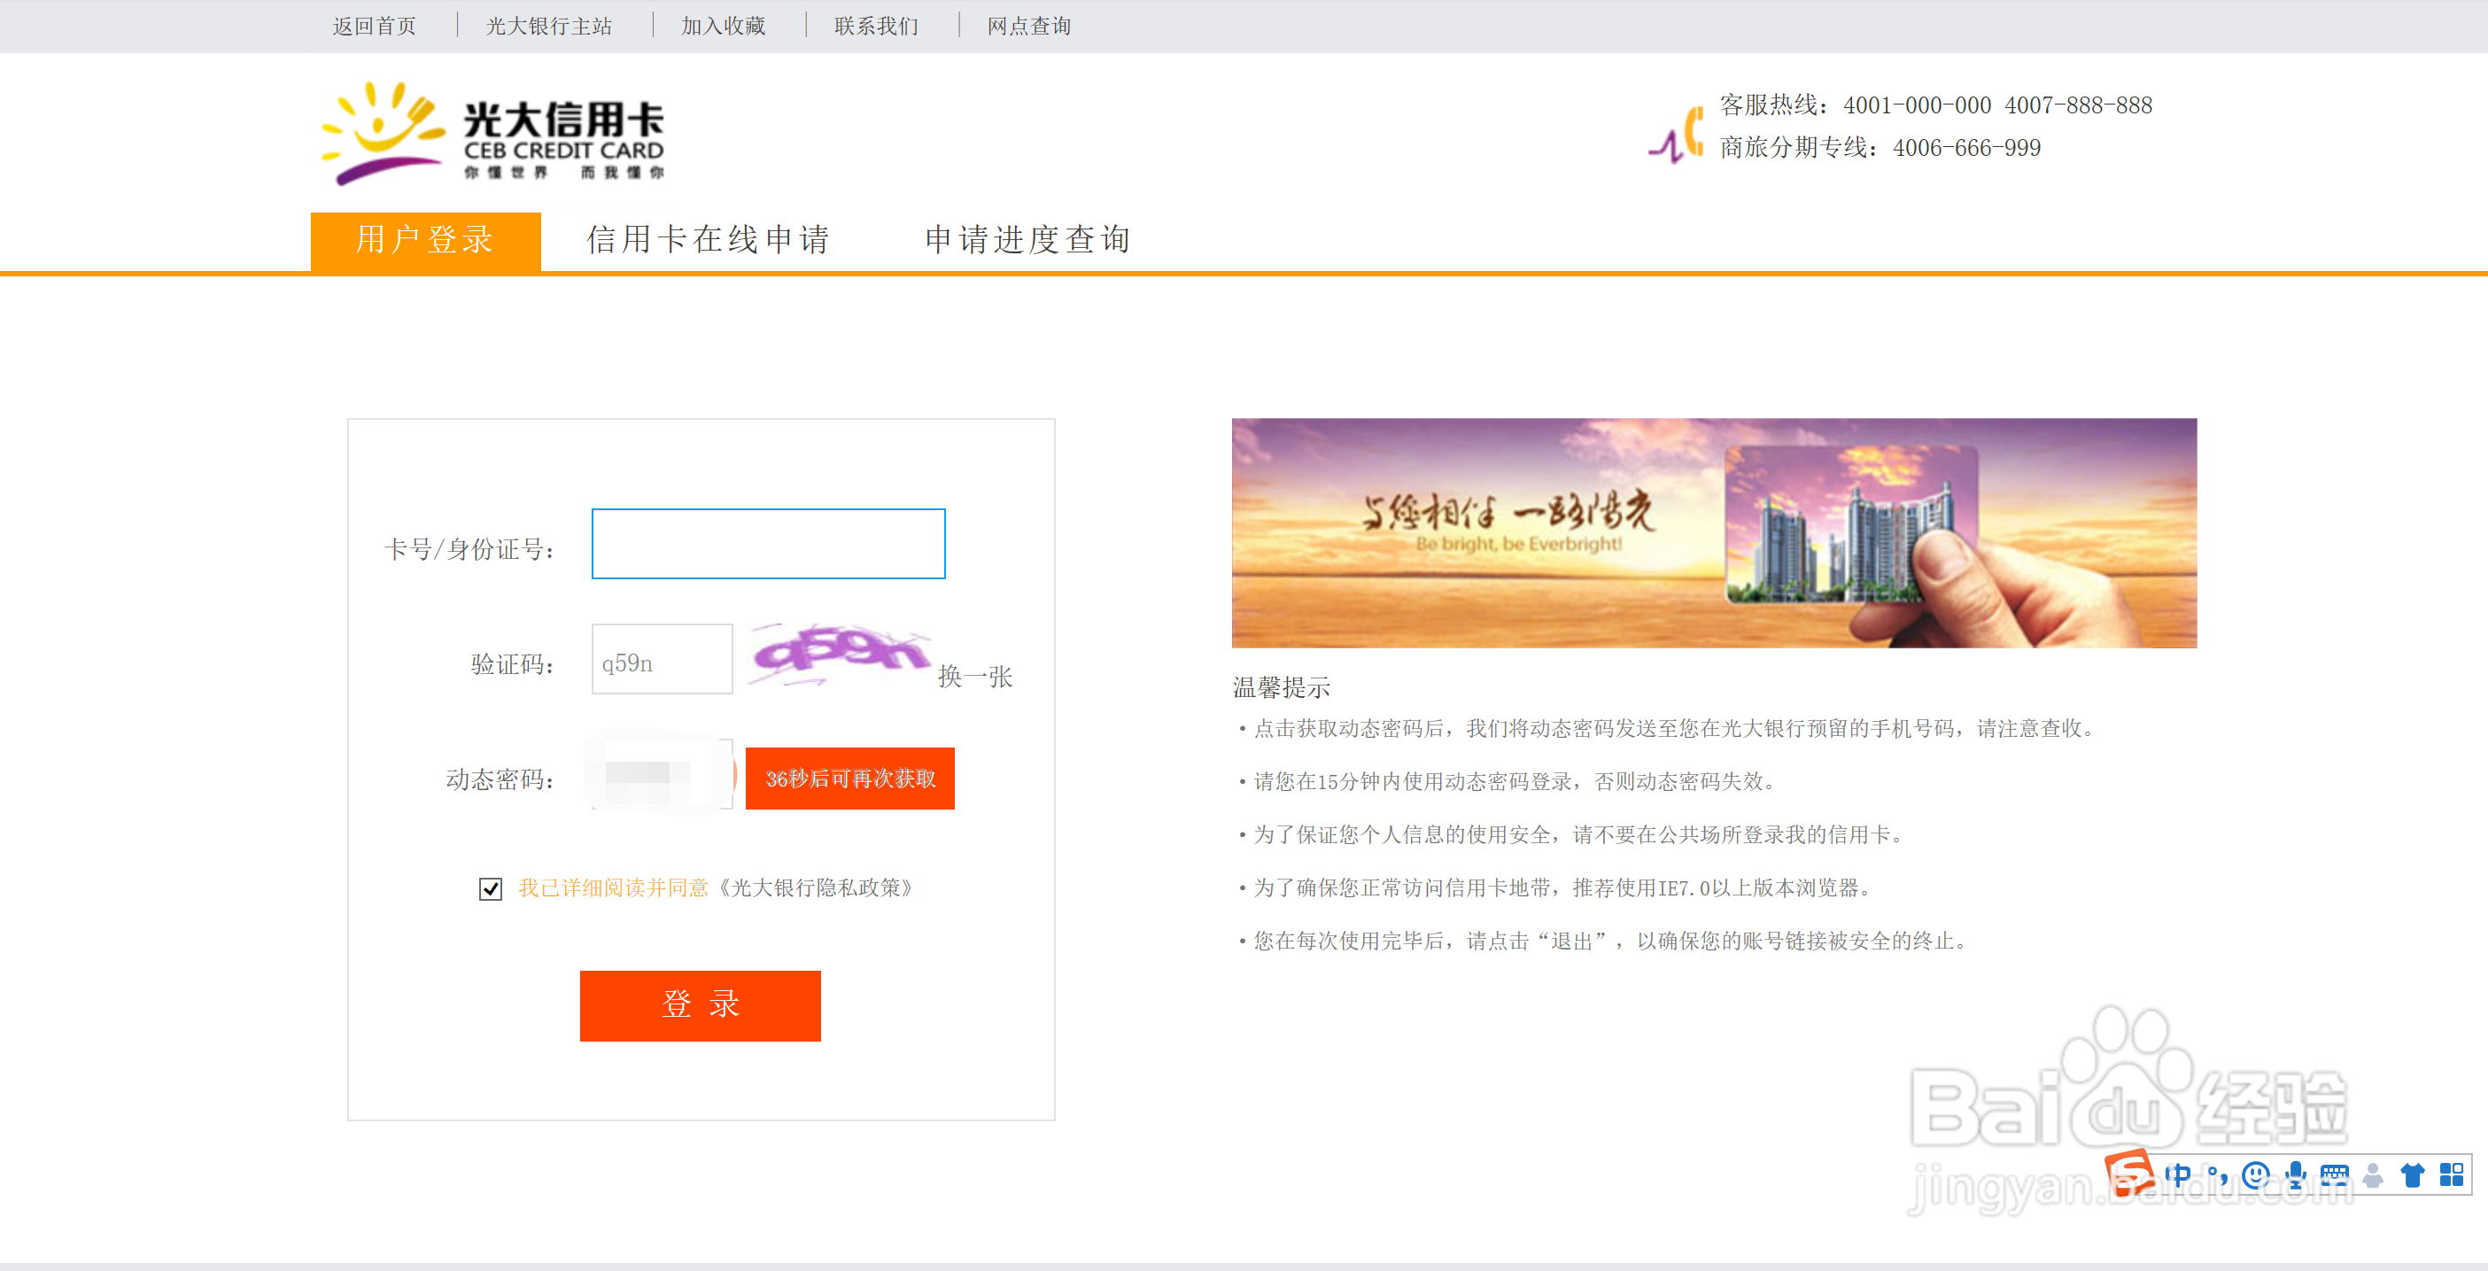
Task: Open Sogou emoji panel smiley icon
Action: 2256,1174
